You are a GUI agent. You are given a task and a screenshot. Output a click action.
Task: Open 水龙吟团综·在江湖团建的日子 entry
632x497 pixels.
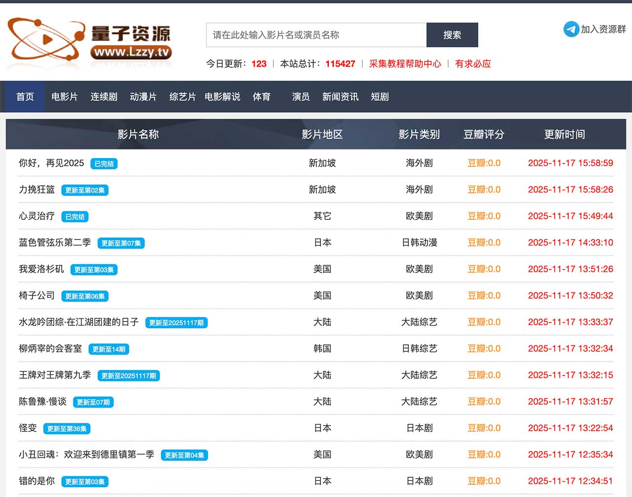tap(79, 322)
